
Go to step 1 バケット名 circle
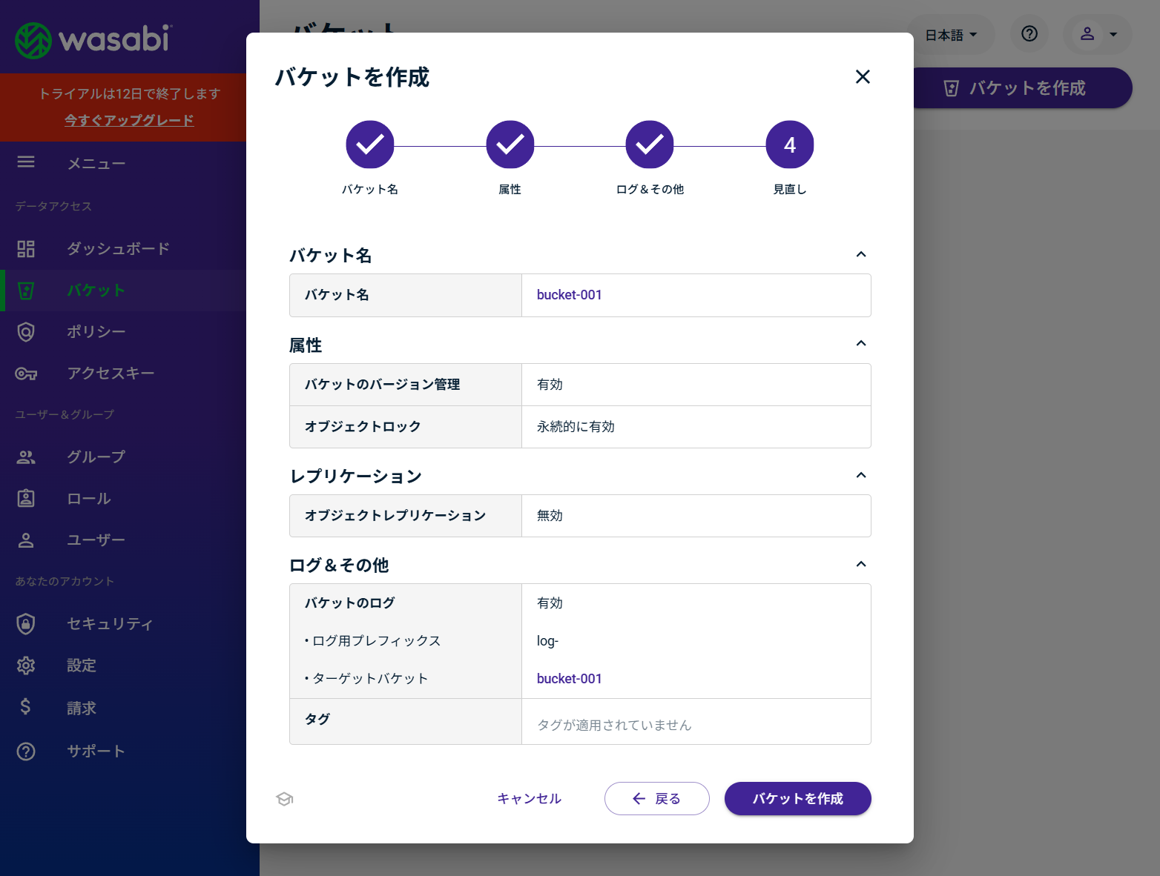370,145
